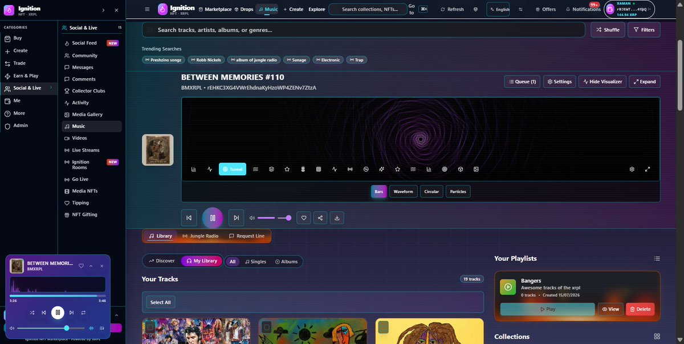The width and height of the screenshot is (684, 344).
Task: Select the grid visualizer mode icon
Action: [319, 169]
